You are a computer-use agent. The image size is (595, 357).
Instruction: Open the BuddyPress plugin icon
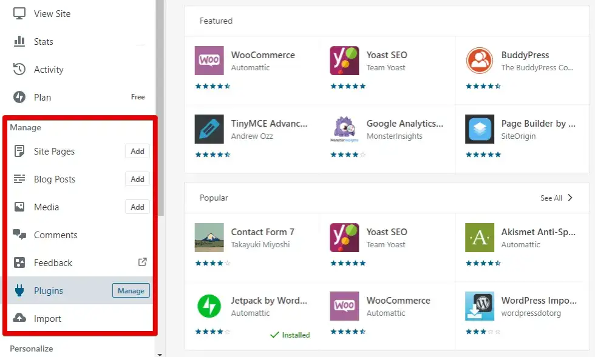(x=480, y=61)
